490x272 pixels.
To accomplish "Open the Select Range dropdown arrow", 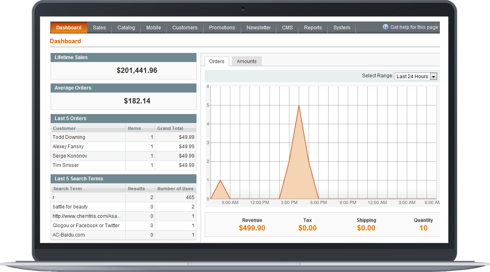I will 433,76.
